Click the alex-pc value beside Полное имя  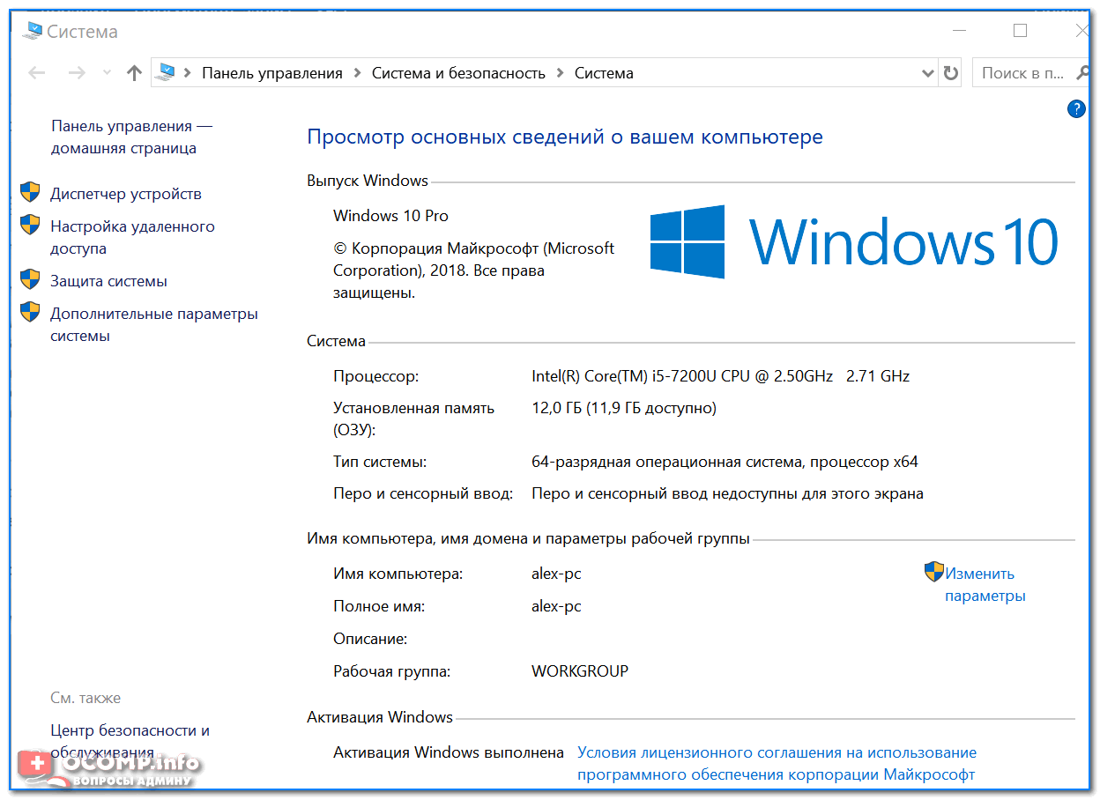tap(556, 606)
